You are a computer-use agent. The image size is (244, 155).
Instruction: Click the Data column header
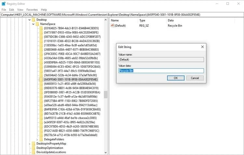[170, 20]
